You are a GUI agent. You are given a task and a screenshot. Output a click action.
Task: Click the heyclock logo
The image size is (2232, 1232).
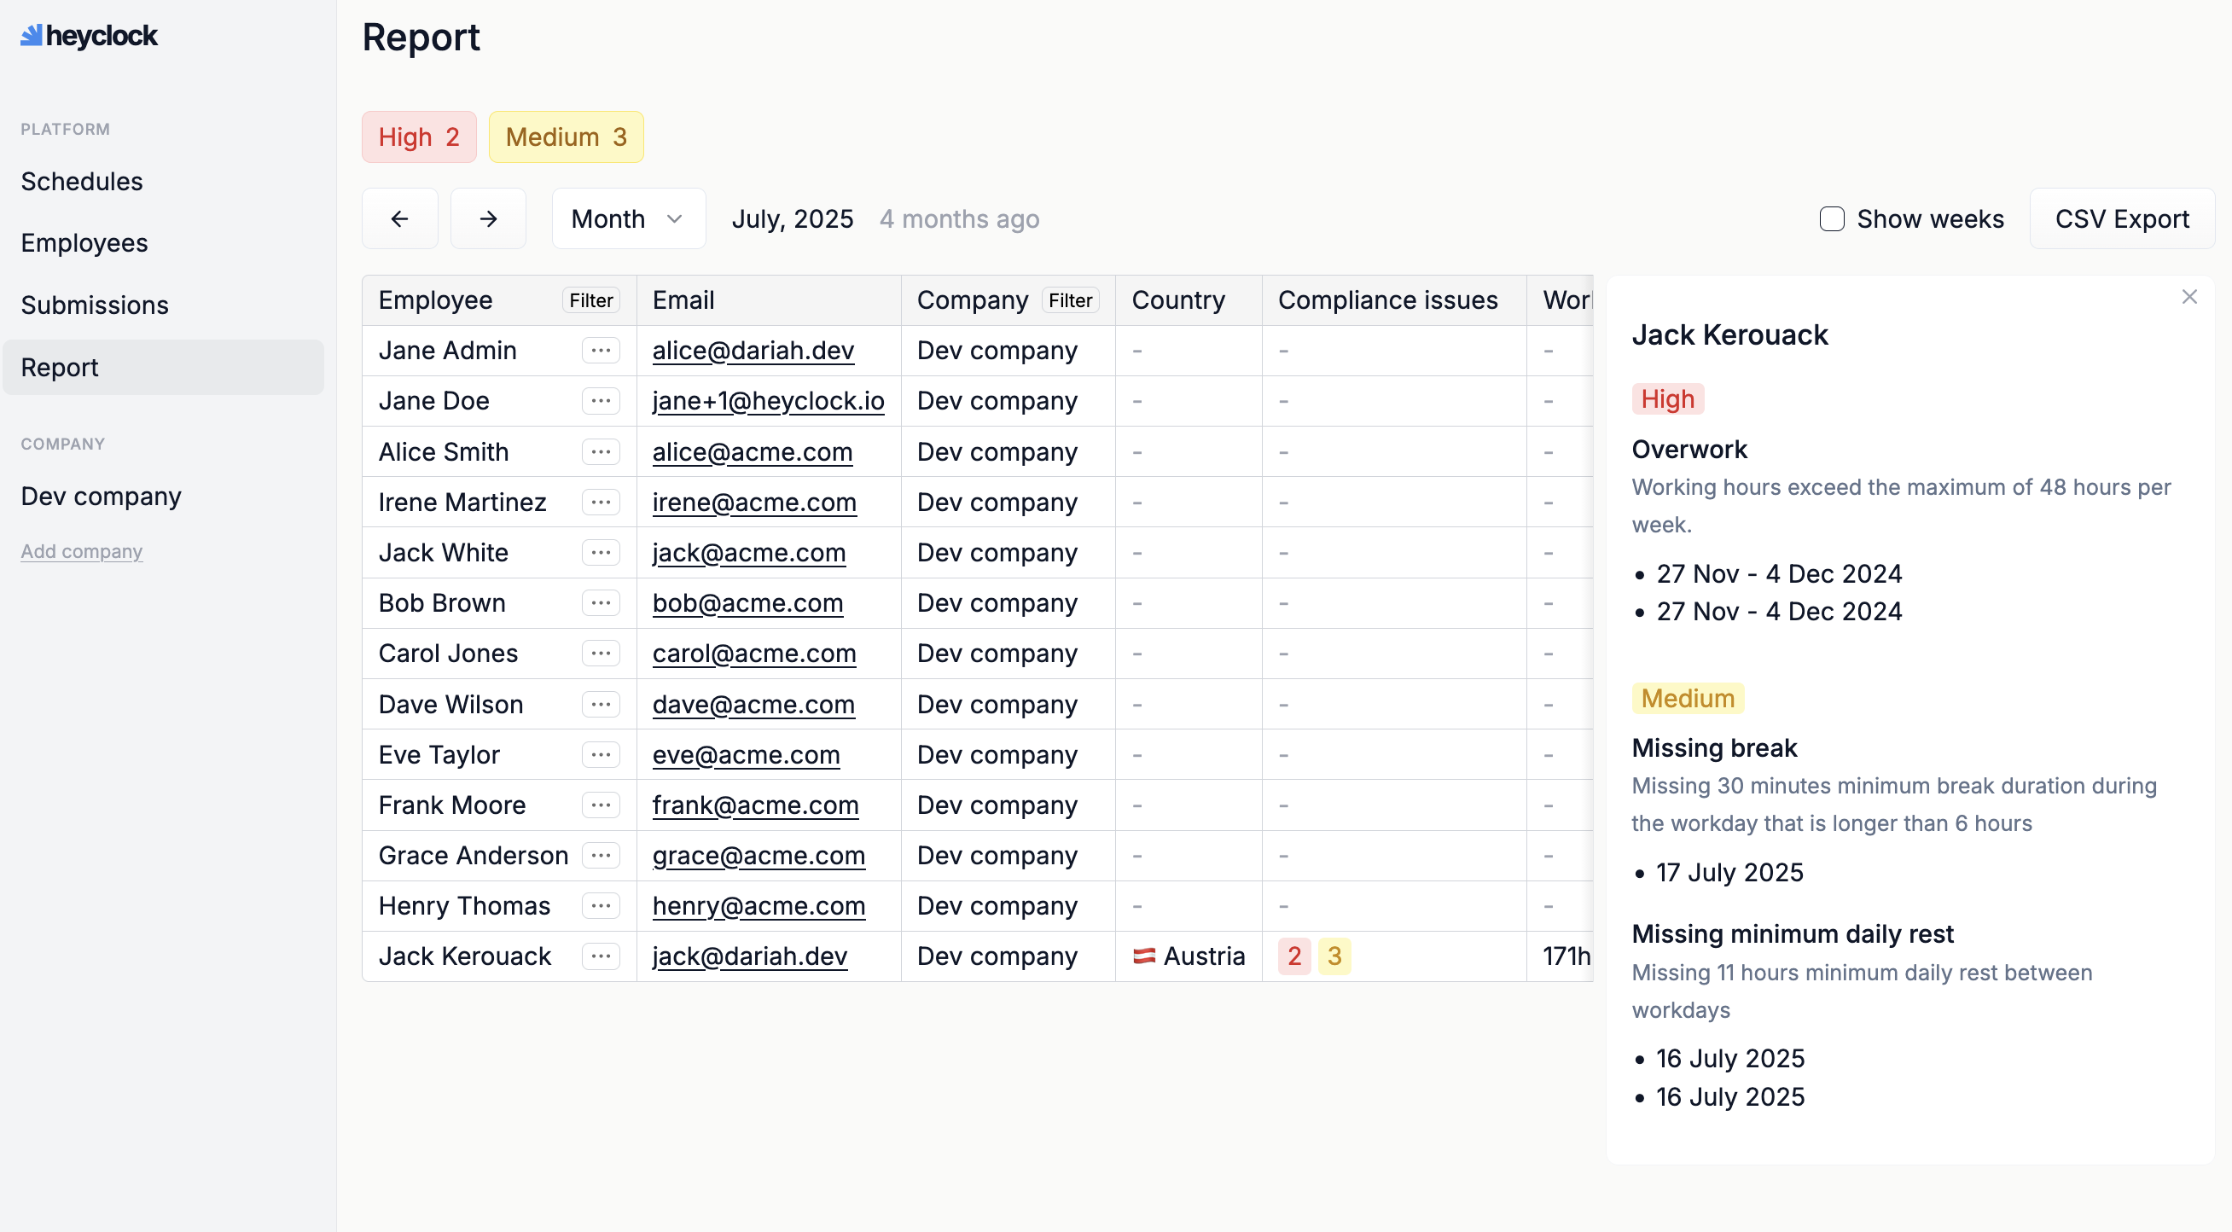point(90,36)
